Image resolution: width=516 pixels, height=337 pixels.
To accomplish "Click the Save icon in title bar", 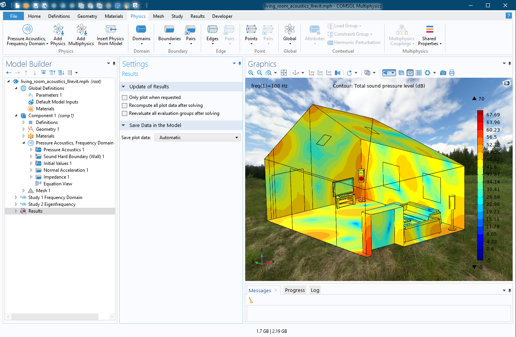I will pos(35,6).
